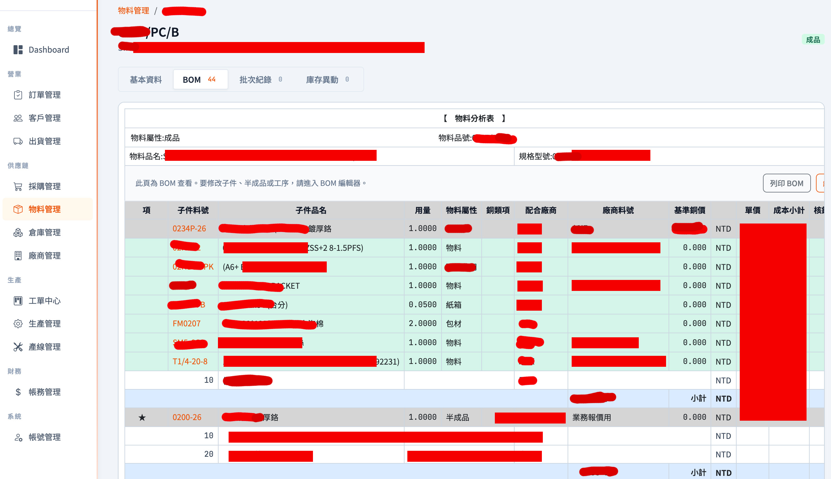Click the 用量 column header

pos(423,211)
